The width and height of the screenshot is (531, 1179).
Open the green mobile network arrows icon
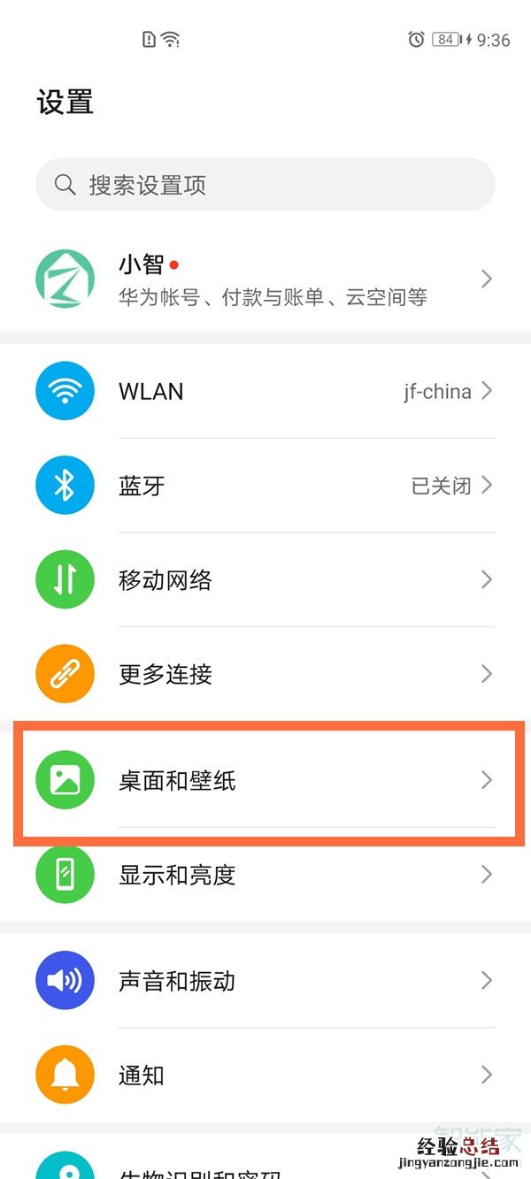tap(65, 580)
